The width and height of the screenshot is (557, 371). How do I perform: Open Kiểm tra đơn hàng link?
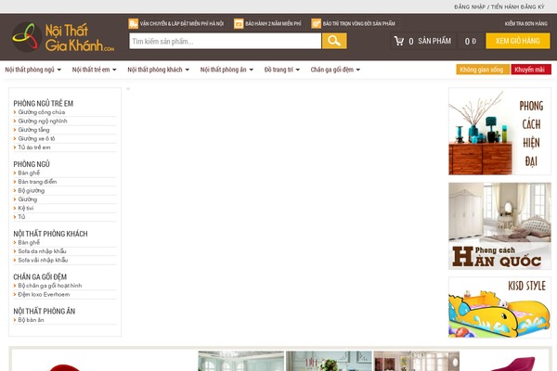525,23
